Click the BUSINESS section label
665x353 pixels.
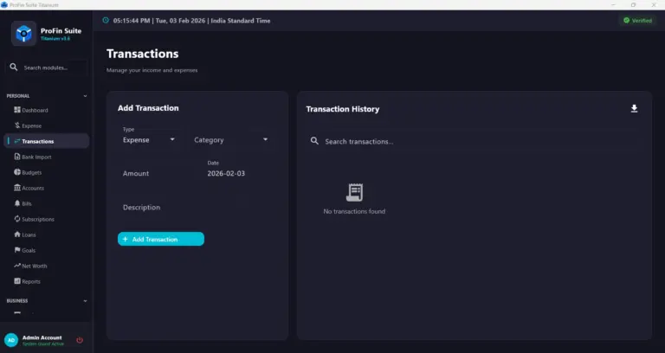17,301
